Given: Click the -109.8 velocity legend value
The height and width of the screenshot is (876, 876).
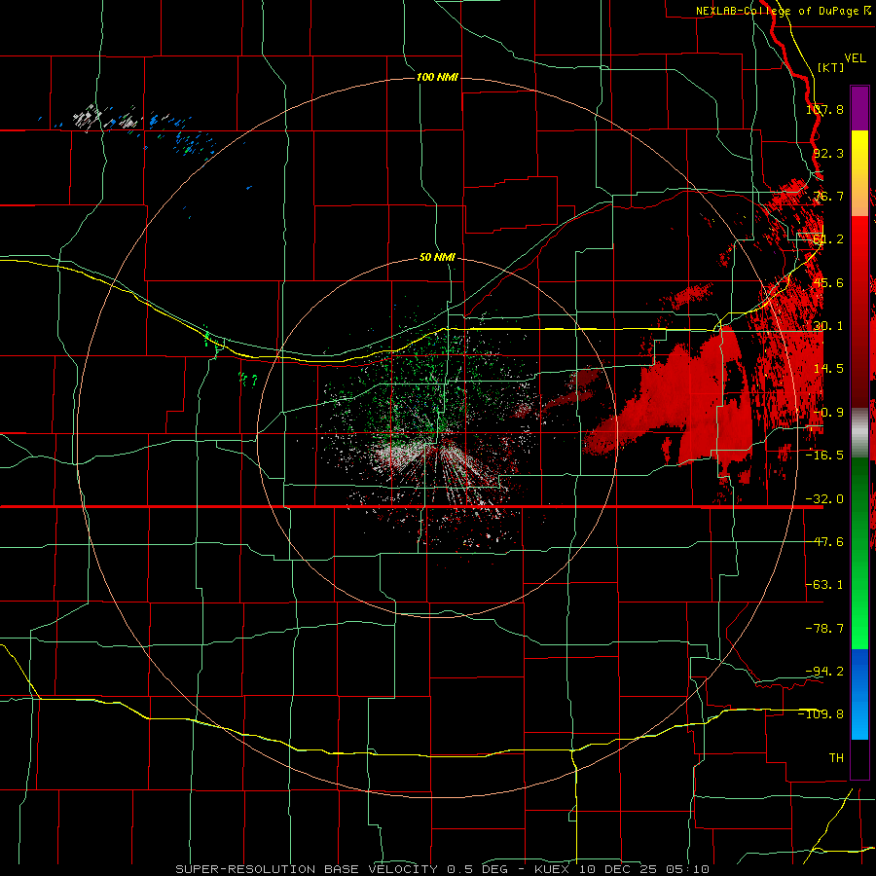Looking at the screenshot, I should point(821,714).
